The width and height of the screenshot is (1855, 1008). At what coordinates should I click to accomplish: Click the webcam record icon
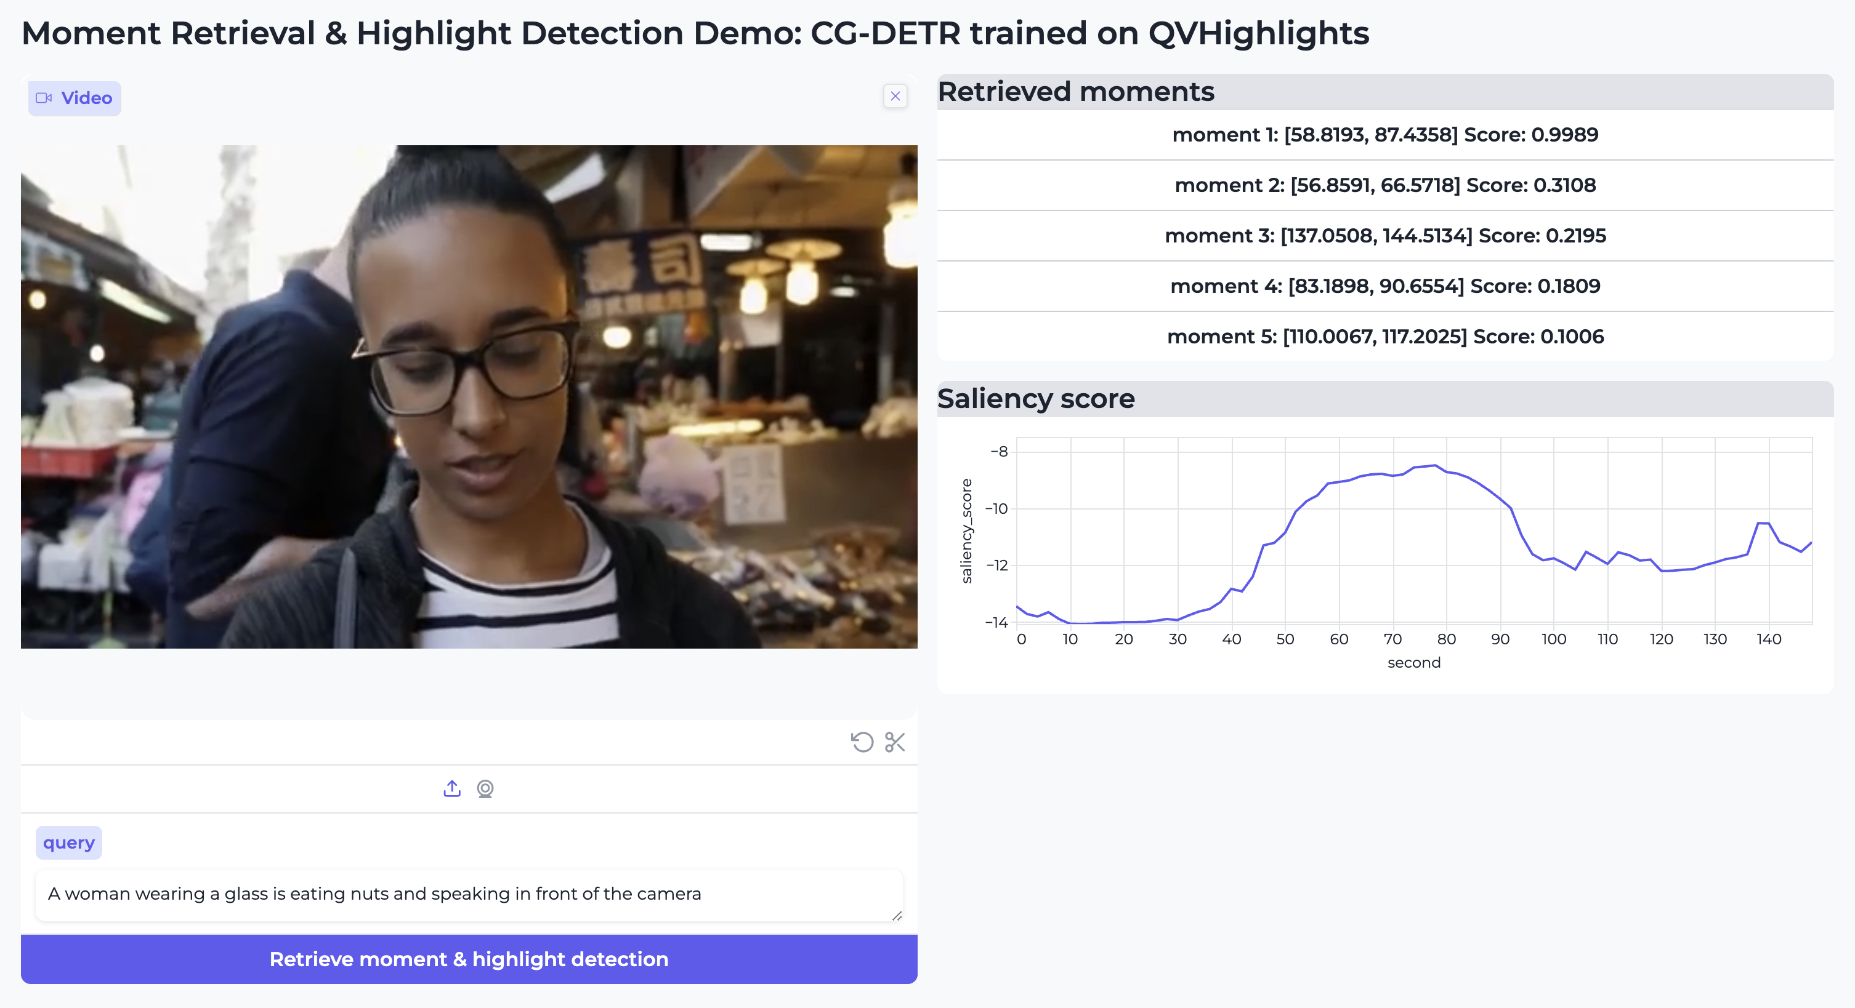pyautogui.click(x=485, y=788)
